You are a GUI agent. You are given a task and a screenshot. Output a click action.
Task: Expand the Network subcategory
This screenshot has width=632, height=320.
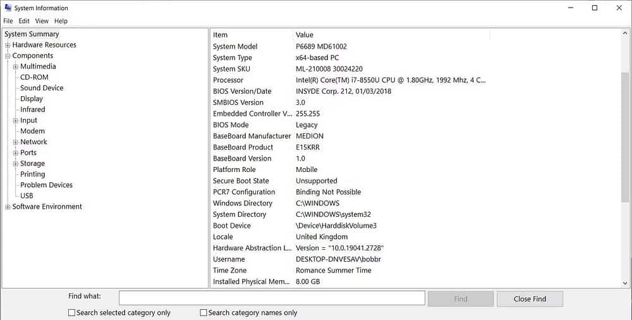coord(15,142)
